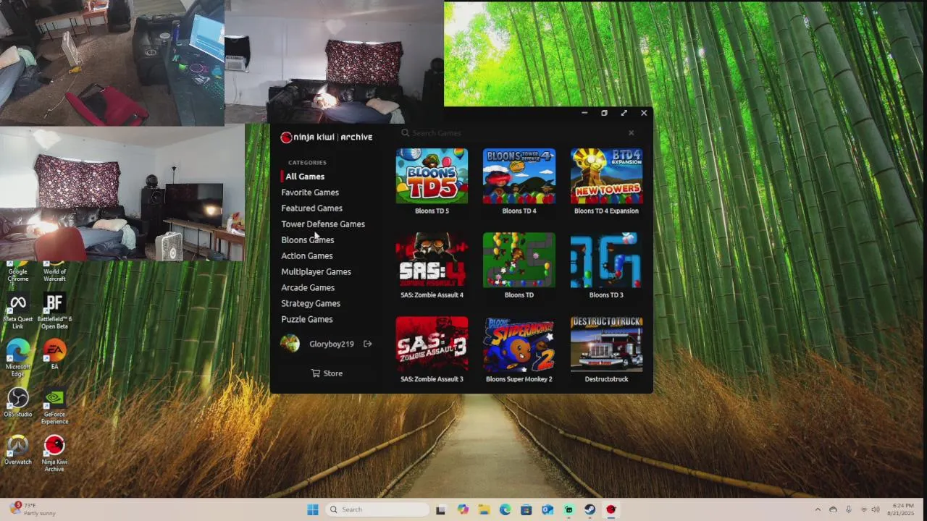Screen dimensions: 927x521
Task: Select the Bloons Games category
Action: click(x=308, y=240)
